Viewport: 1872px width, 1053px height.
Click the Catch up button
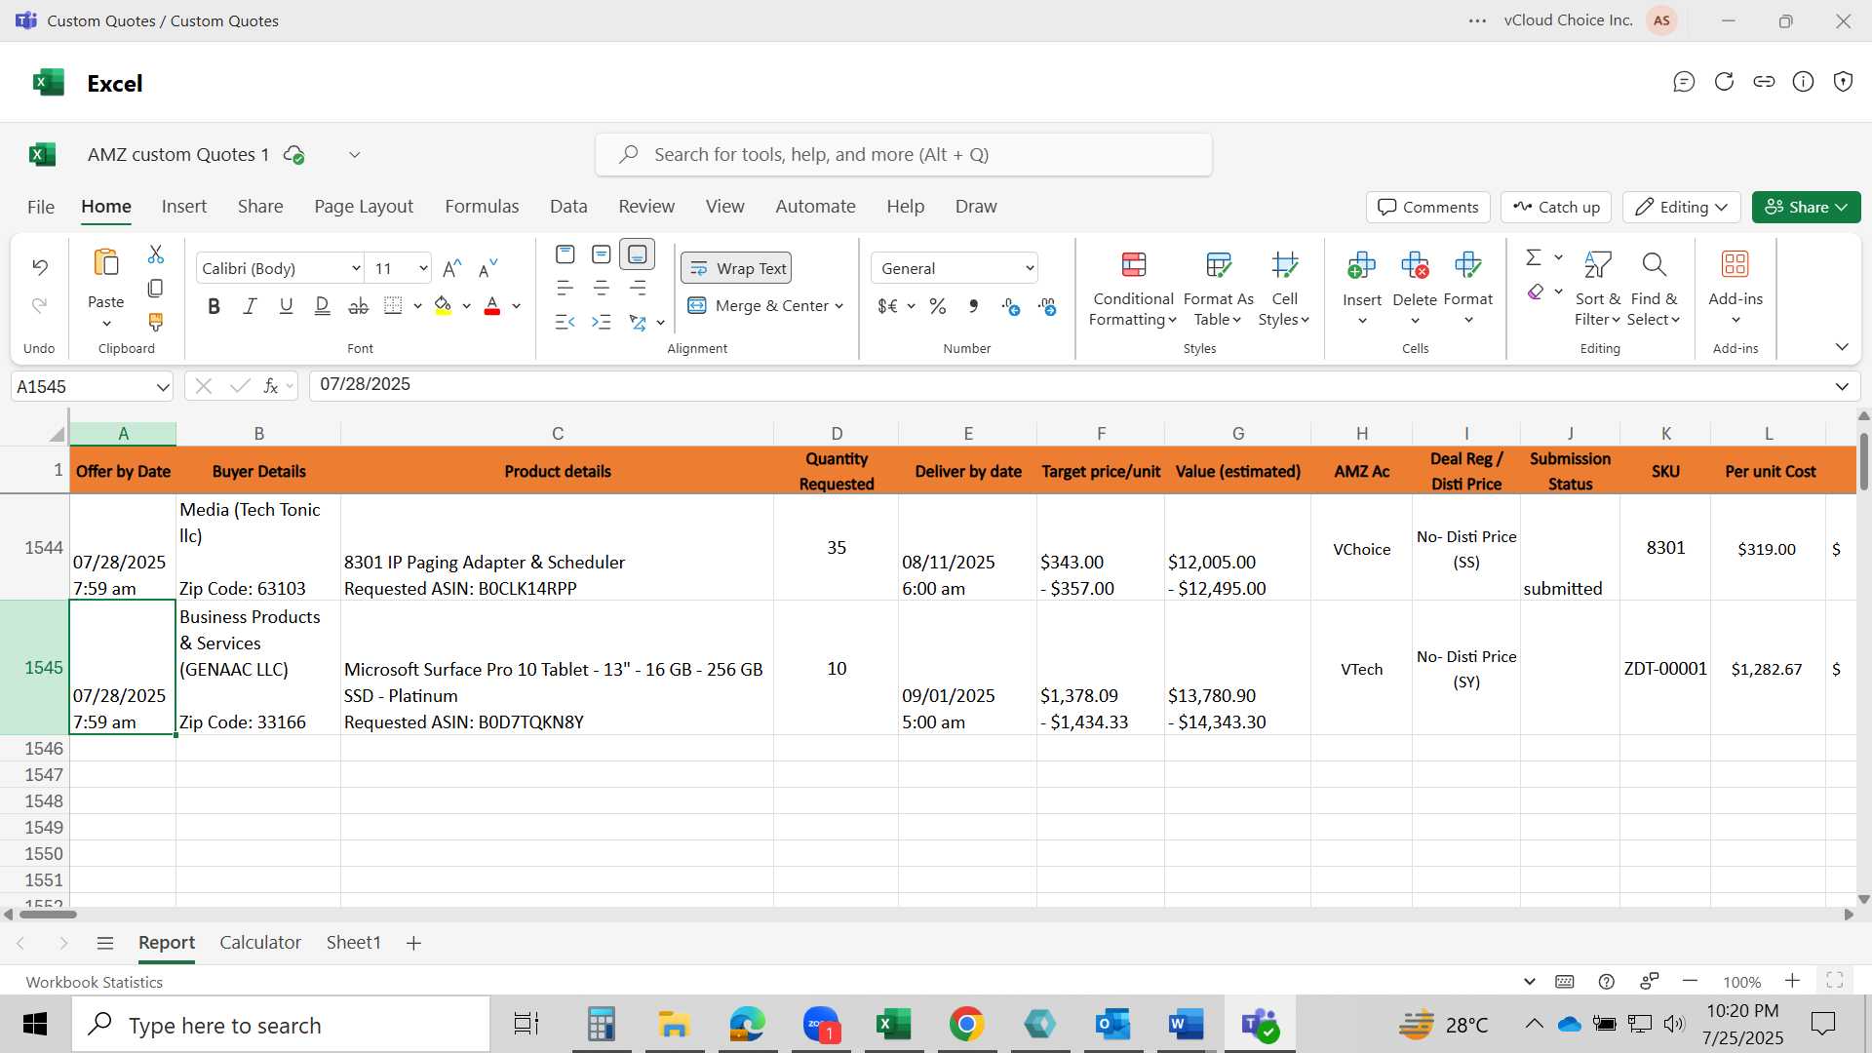tap(1557, 207)
